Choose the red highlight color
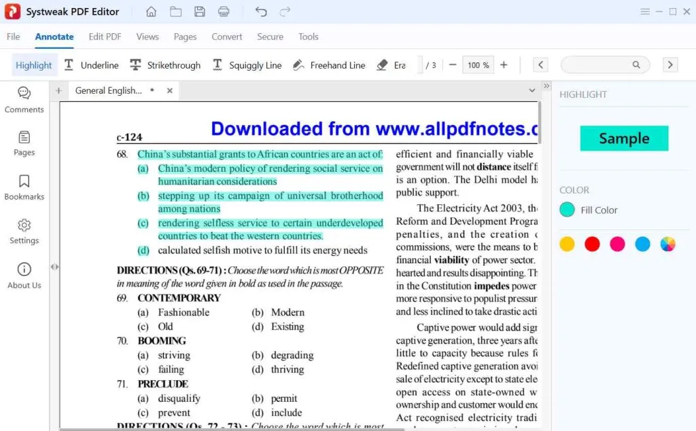This screenshot has width=696, height=431. [592, 244]
